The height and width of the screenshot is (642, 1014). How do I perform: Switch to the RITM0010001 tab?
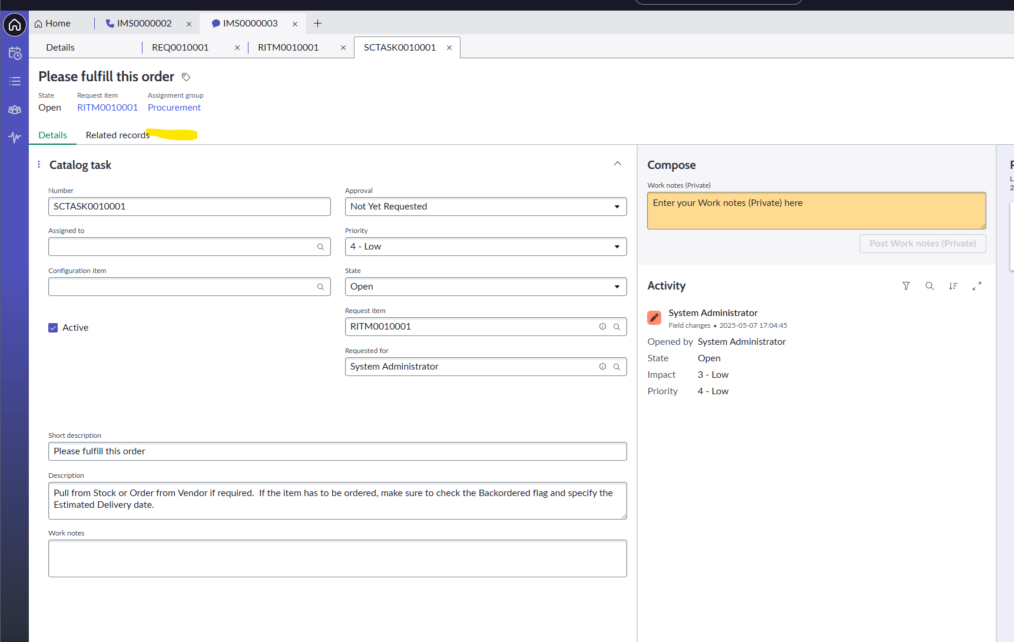tap(289, 47)
